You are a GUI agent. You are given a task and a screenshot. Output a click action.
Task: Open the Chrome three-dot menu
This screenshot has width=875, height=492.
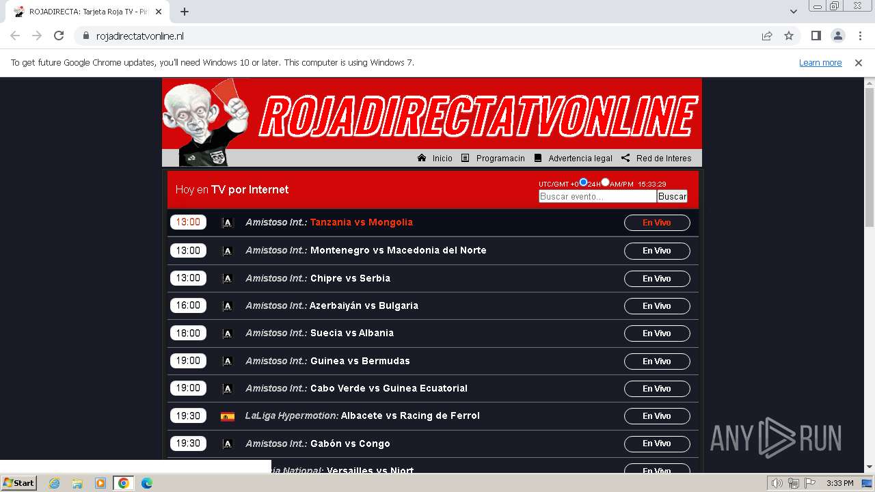coord(859,36)
